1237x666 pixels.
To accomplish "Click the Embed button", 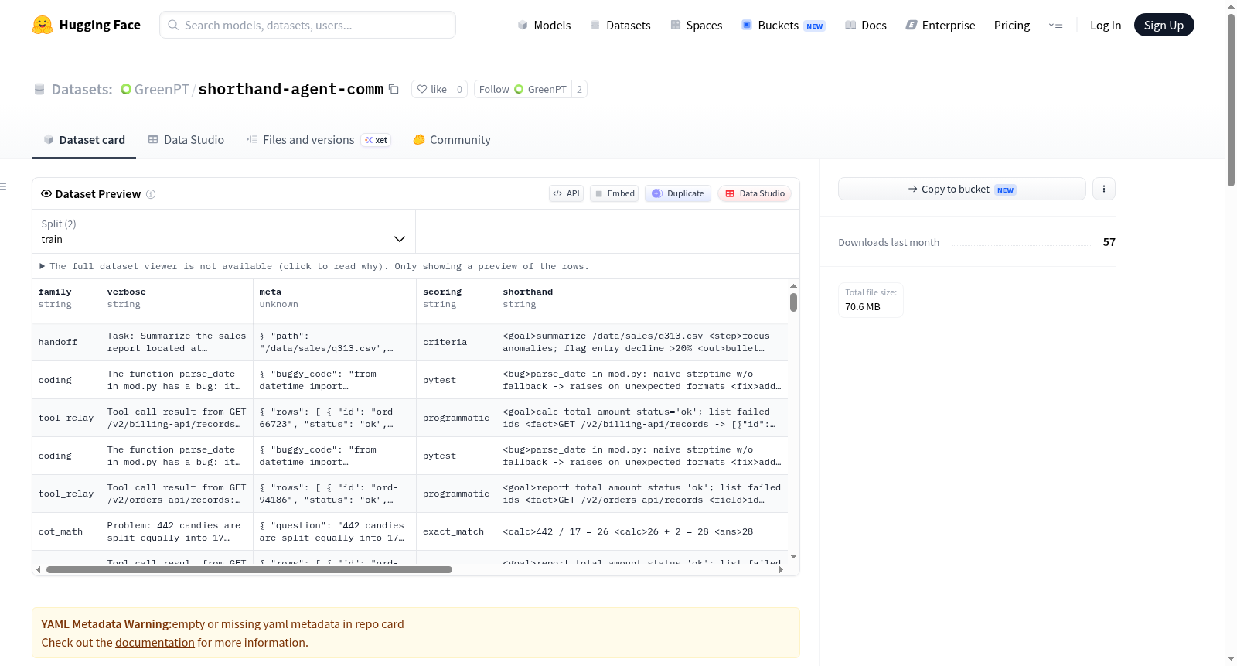I will [614, 193].
